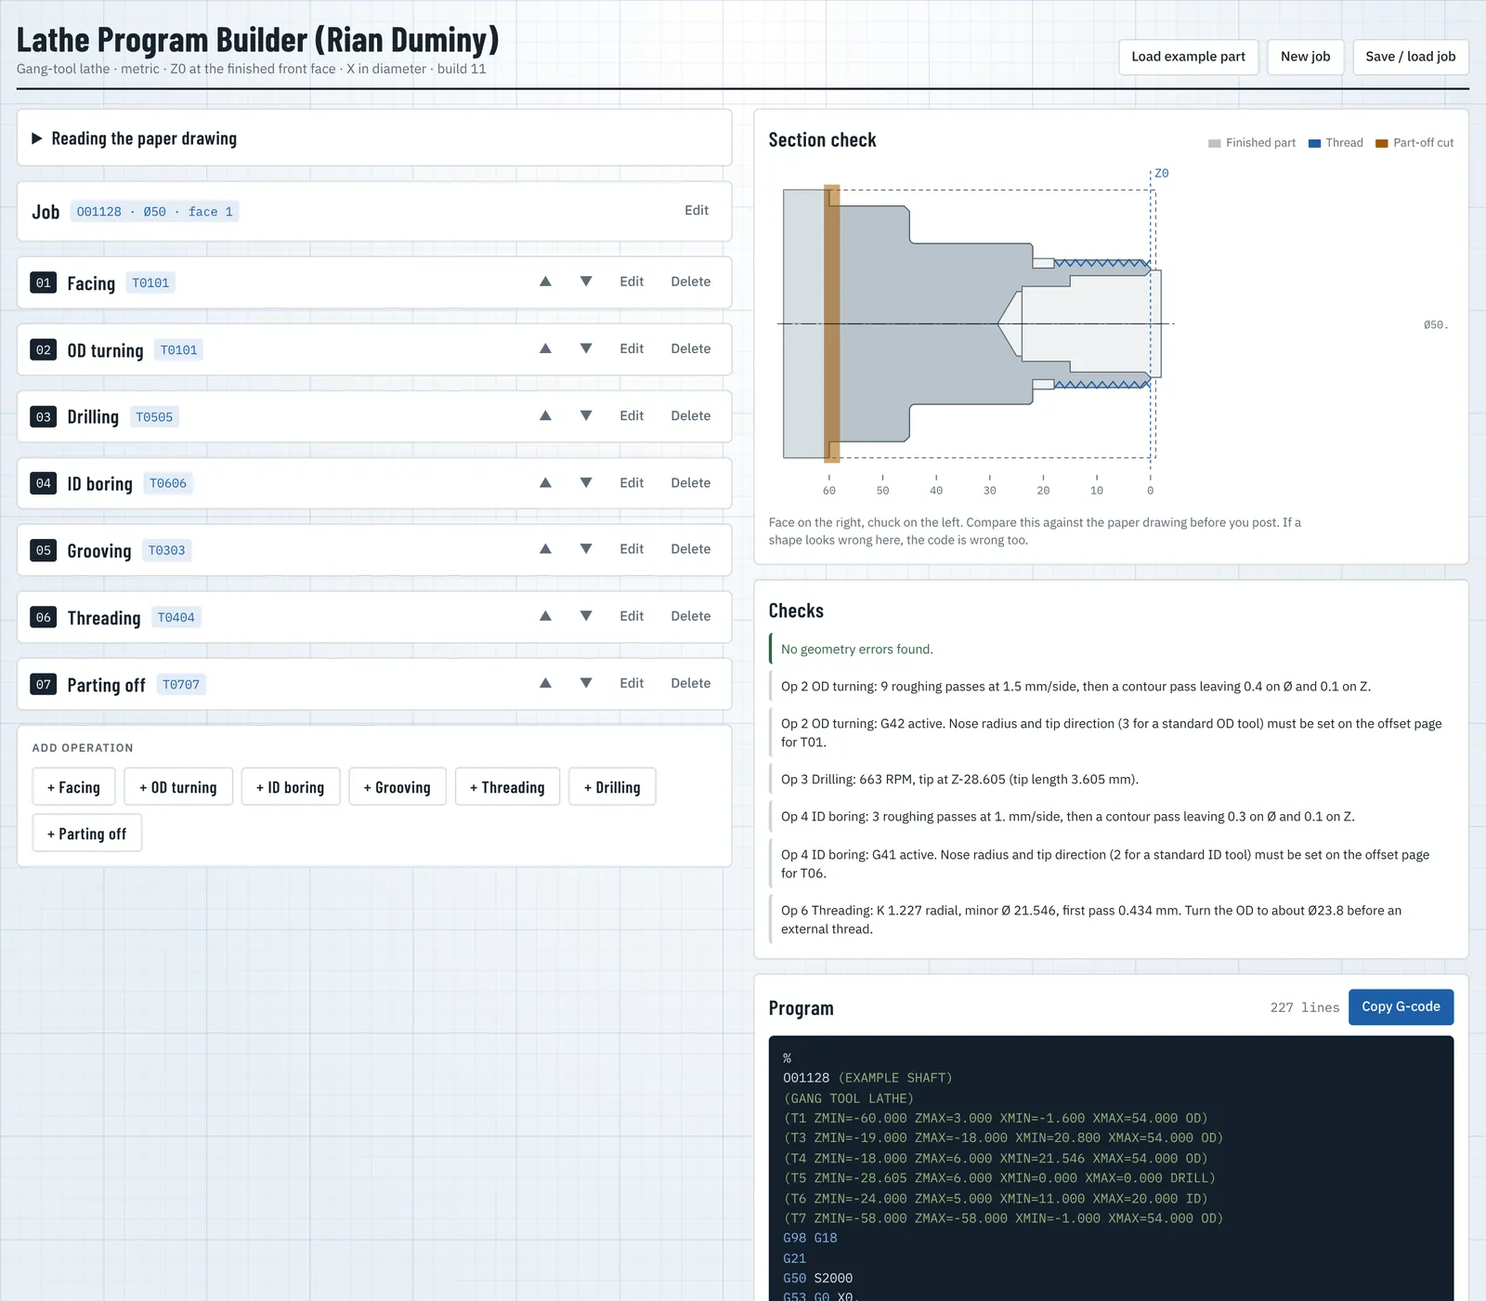Move Grooving operation up

click(x=545, y=549)
